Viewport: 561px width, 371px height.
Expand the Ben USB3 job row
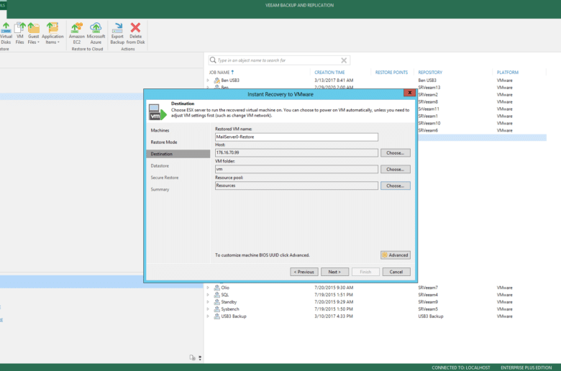208,81
